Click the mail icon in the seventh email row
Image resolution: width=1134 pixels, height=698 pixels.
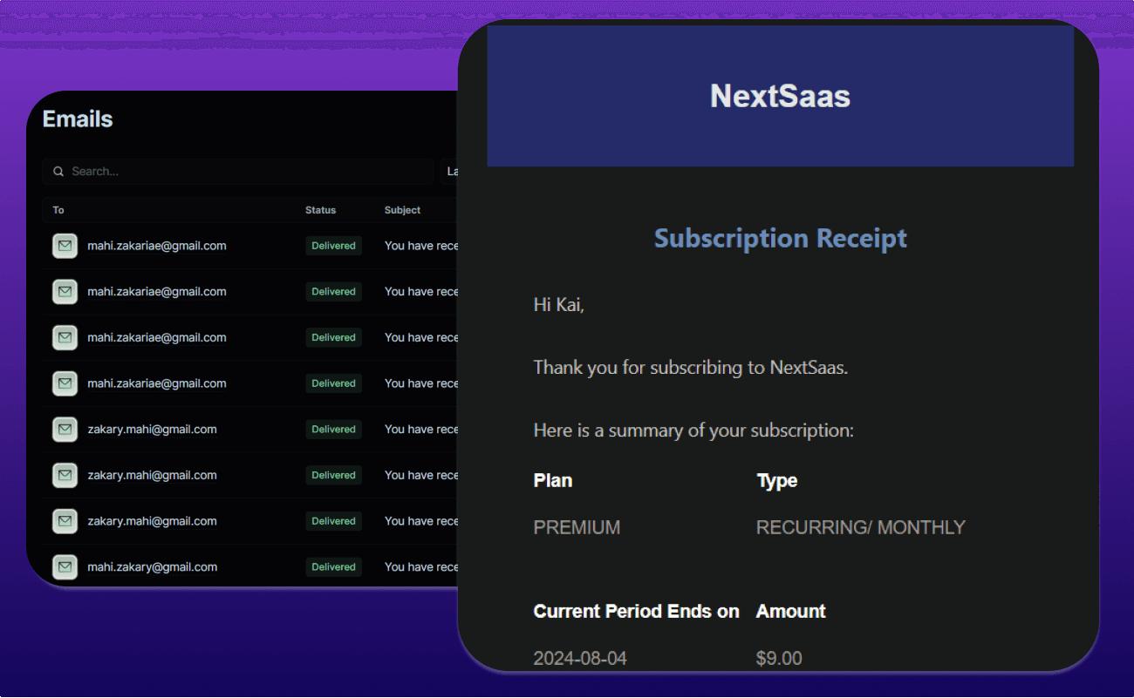click(65, 521)
